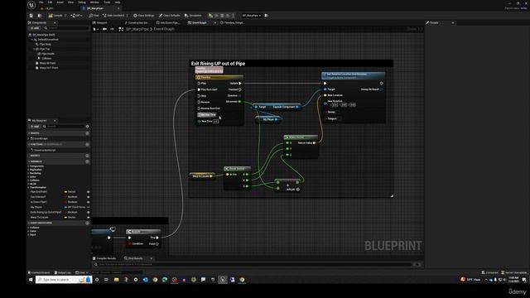Toggle visibility eye for Can Interact?
The image size is (530, 298).
pyautogui.click(x=89, y=197)
